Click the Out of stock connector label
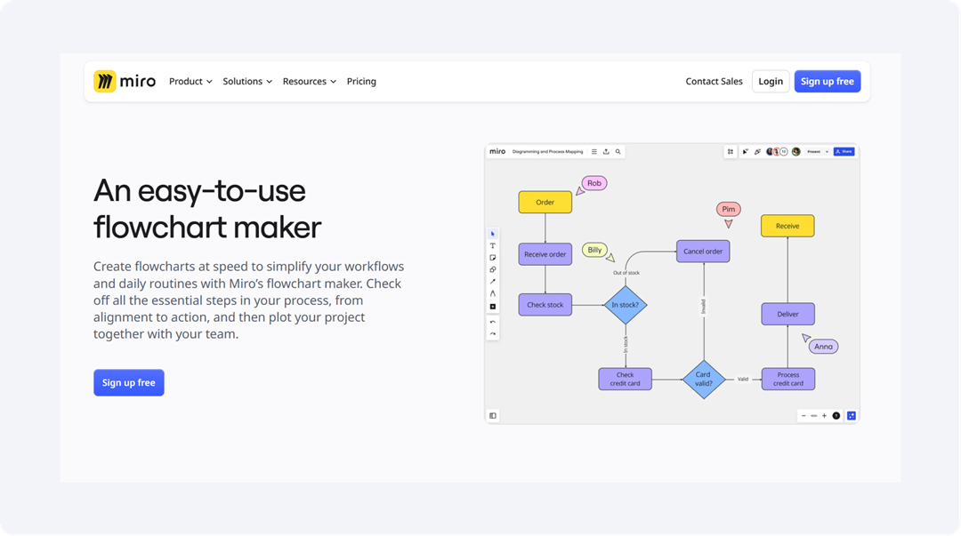 tap(626, 273)
